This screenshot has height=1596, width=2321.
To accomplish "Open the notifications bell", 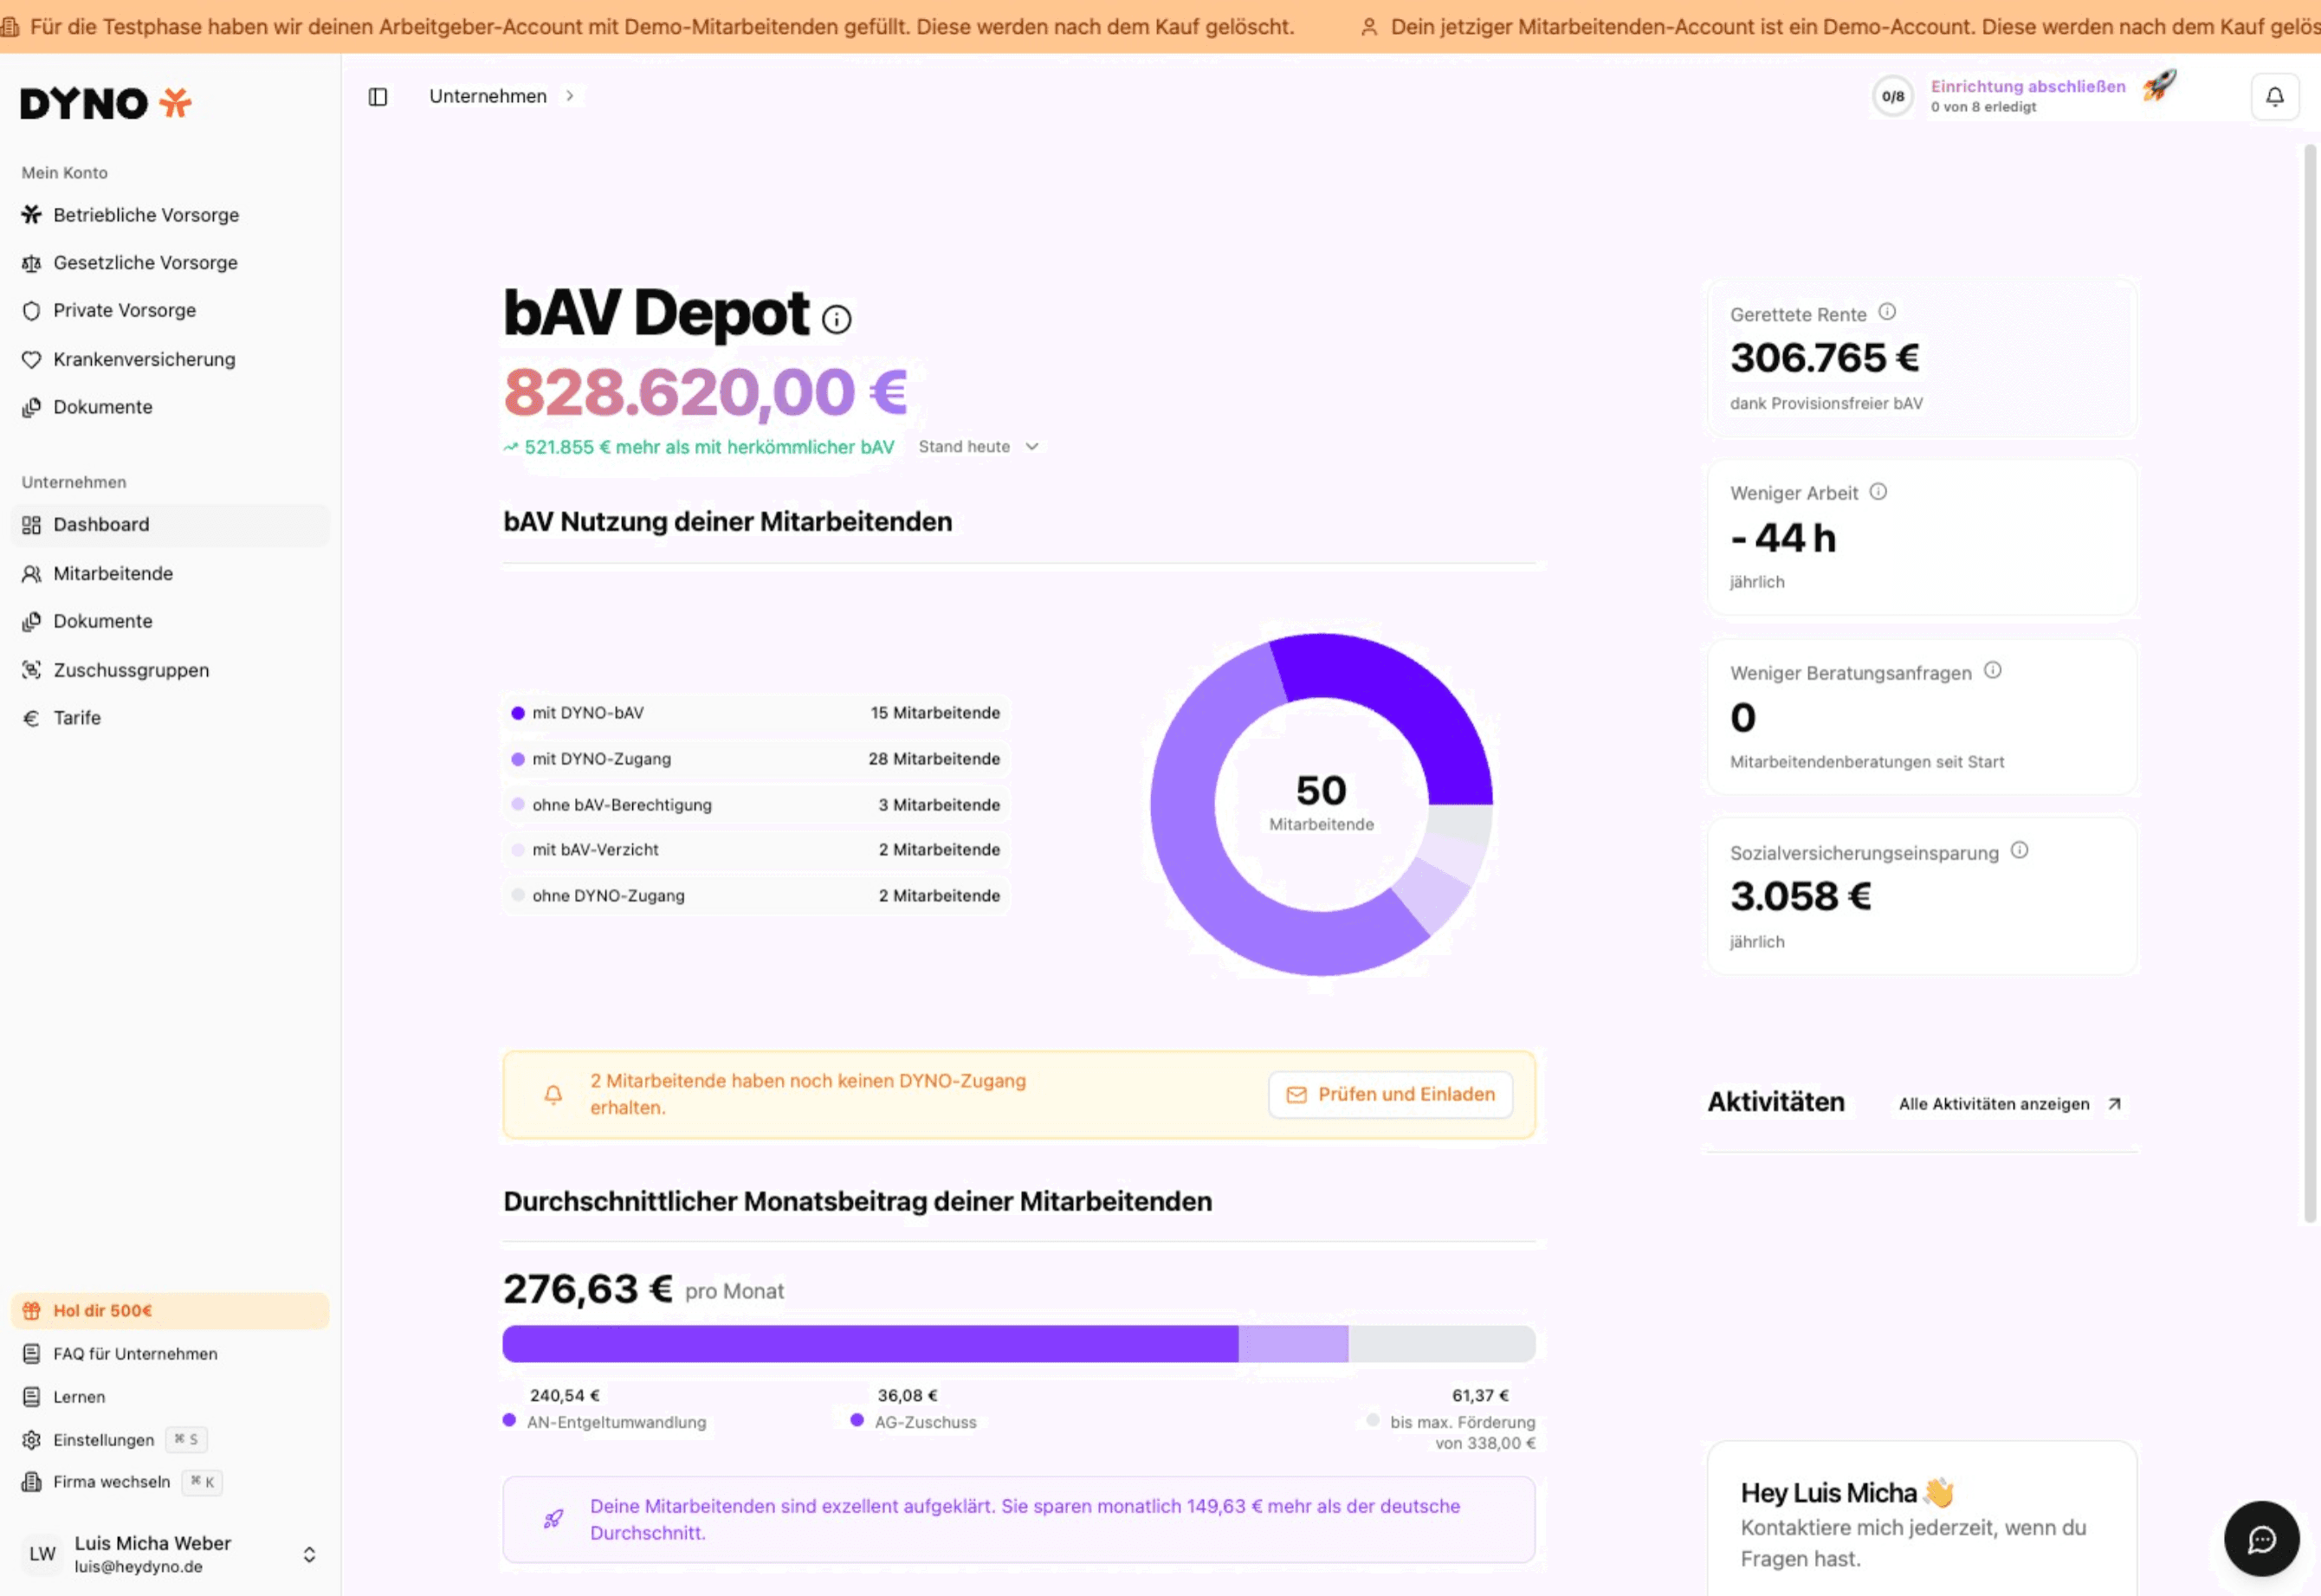I will point(2274,97).
